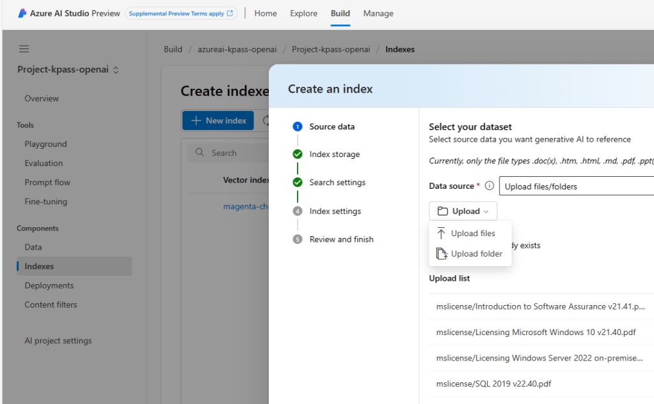This screenshot has width=654, height=404.
Task: Click the Index settings step 4 circle
Action: 298,211
